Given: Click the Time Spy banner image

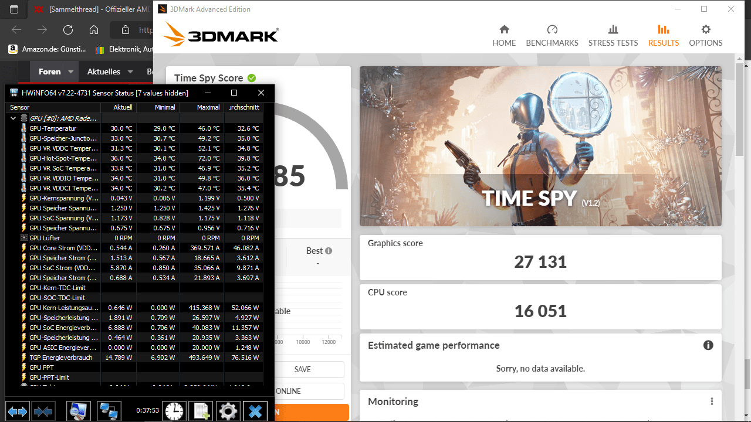Looking at the screenshot, I should (x=540, y=146).
